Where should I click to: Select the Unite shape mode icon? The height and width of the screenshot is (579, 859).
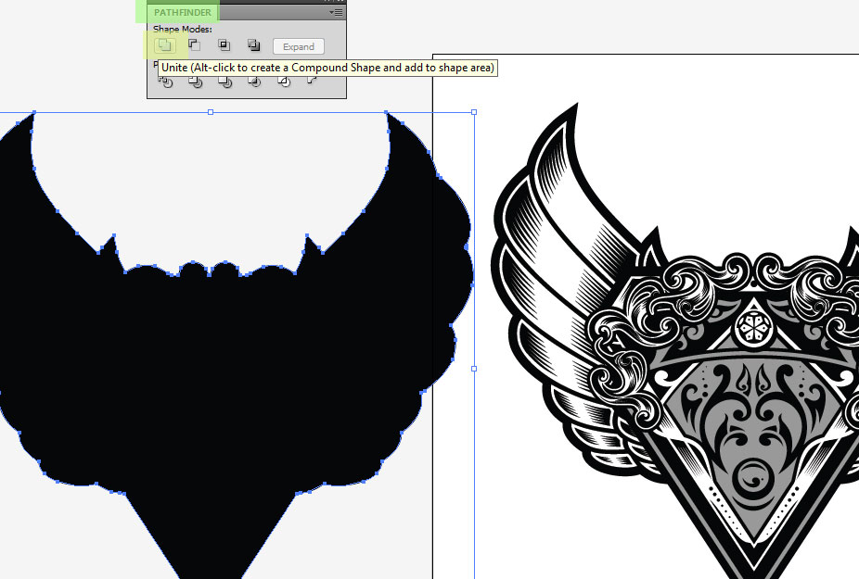tap(164, 45)
